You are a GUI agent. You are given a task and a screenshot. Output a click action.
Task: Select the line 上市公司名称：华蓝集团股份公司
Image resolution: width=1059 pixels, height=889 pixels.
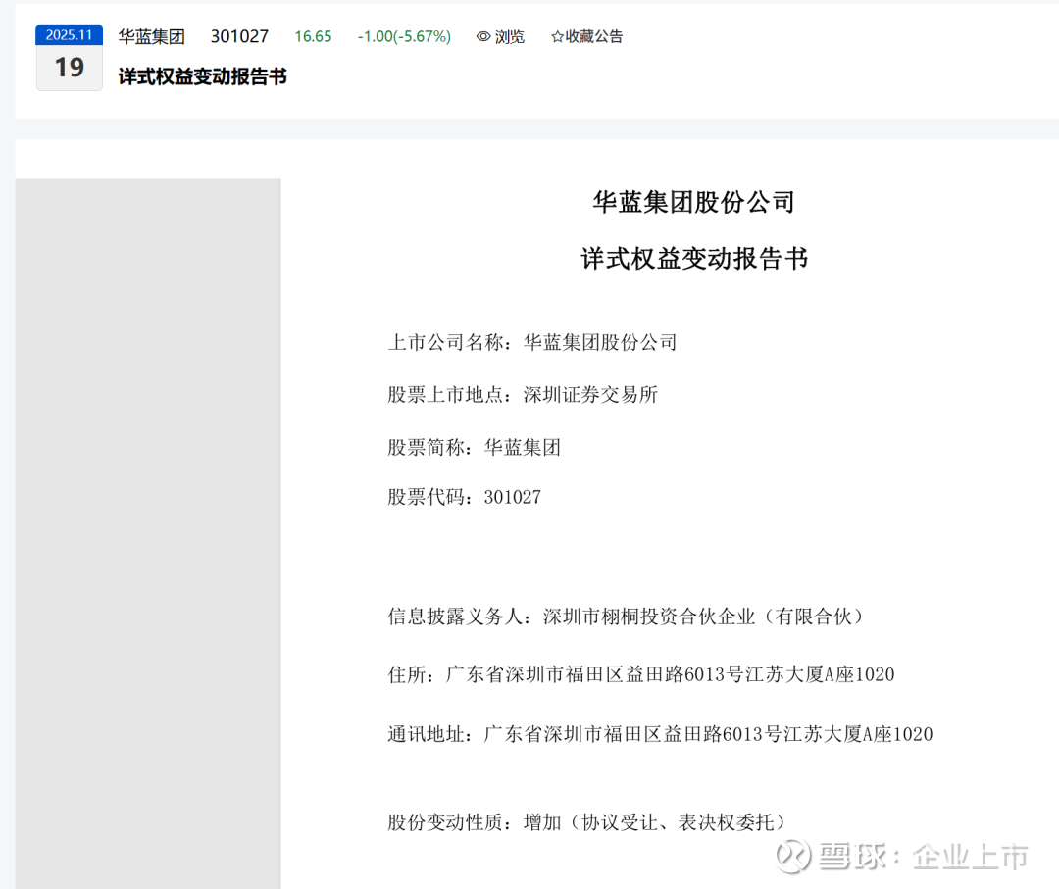(532, 342)
